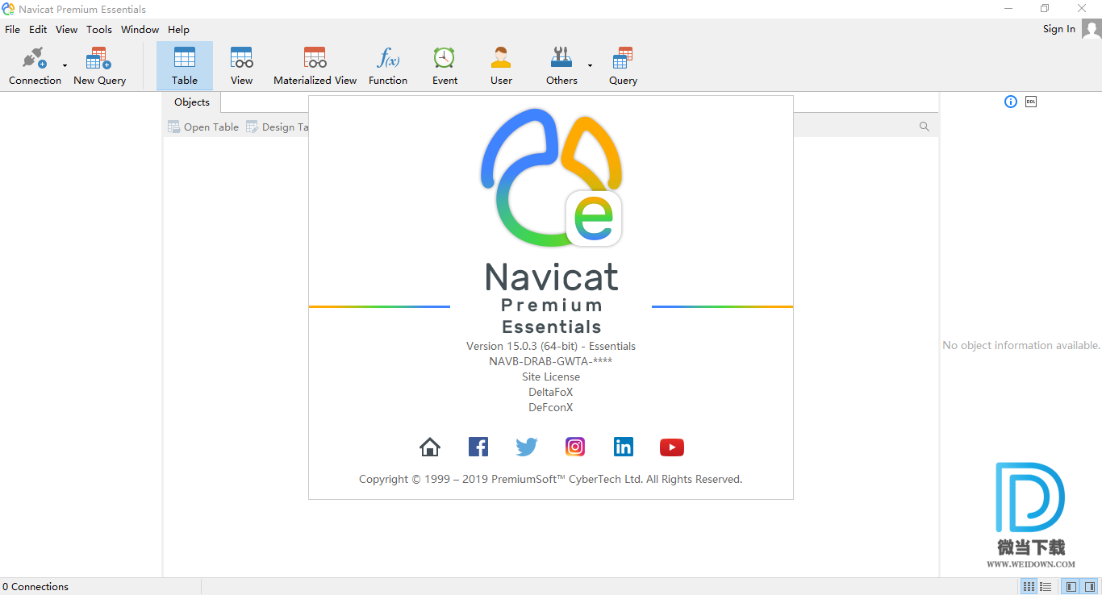
Task: Open the Query toolbar button
Action: [x=623, y=66]
